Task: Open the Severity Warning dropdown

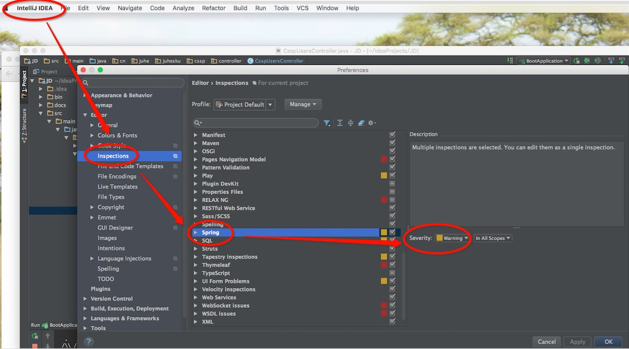Action: pyautogui.click(x=452, y=238)
